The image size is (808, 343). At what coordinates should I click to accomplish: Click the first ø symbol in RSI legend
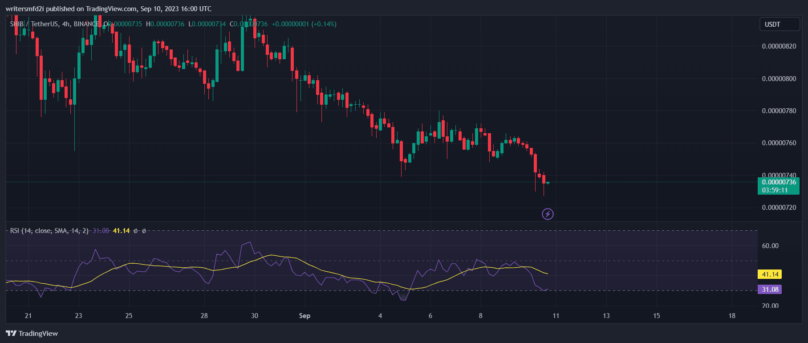135,231
